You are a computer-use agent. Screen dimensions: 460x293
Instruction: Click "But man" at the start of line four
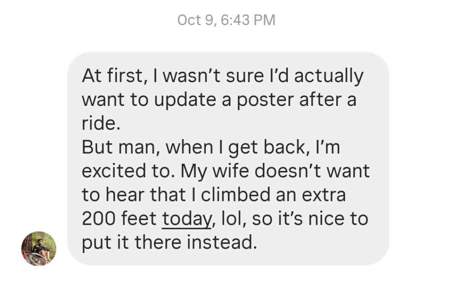click(119, 148)
